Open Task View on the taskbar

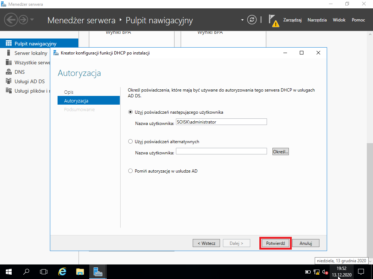pos(44,272)
